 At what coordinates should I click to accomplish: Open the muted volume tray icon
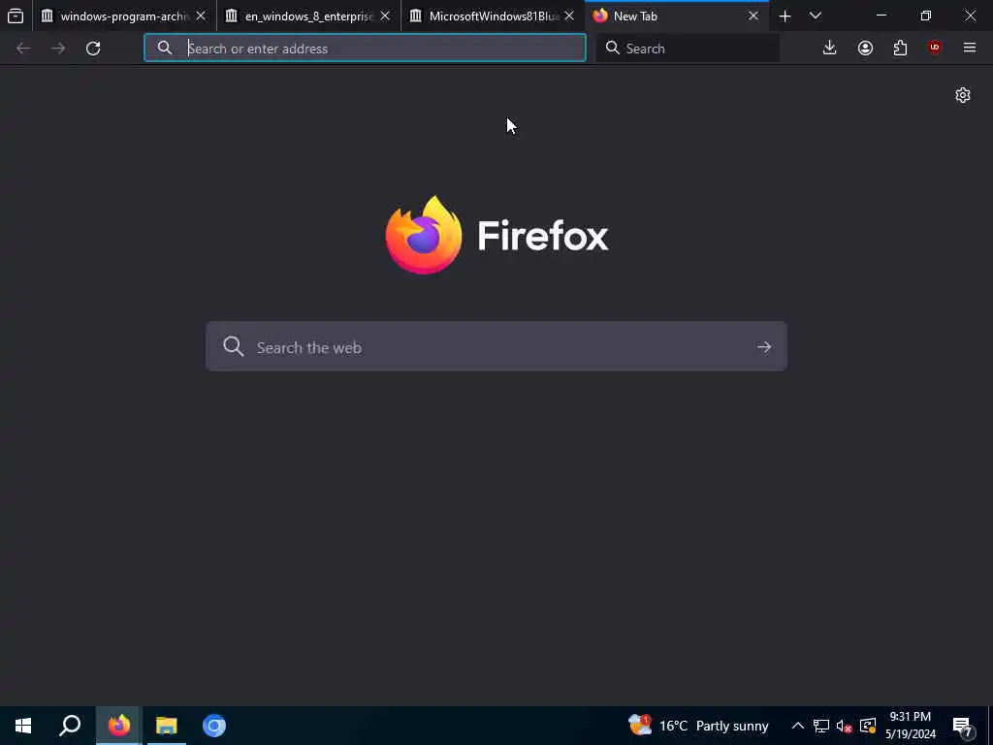click(845, 726)
